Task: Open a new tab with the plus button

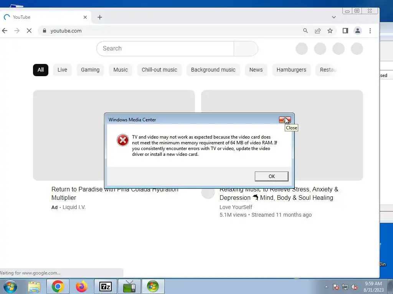Action: point(100,17)
